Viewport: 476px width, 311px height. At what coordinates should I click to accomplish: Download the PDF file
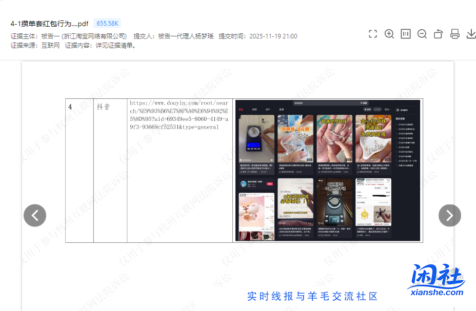click(471, 34)
